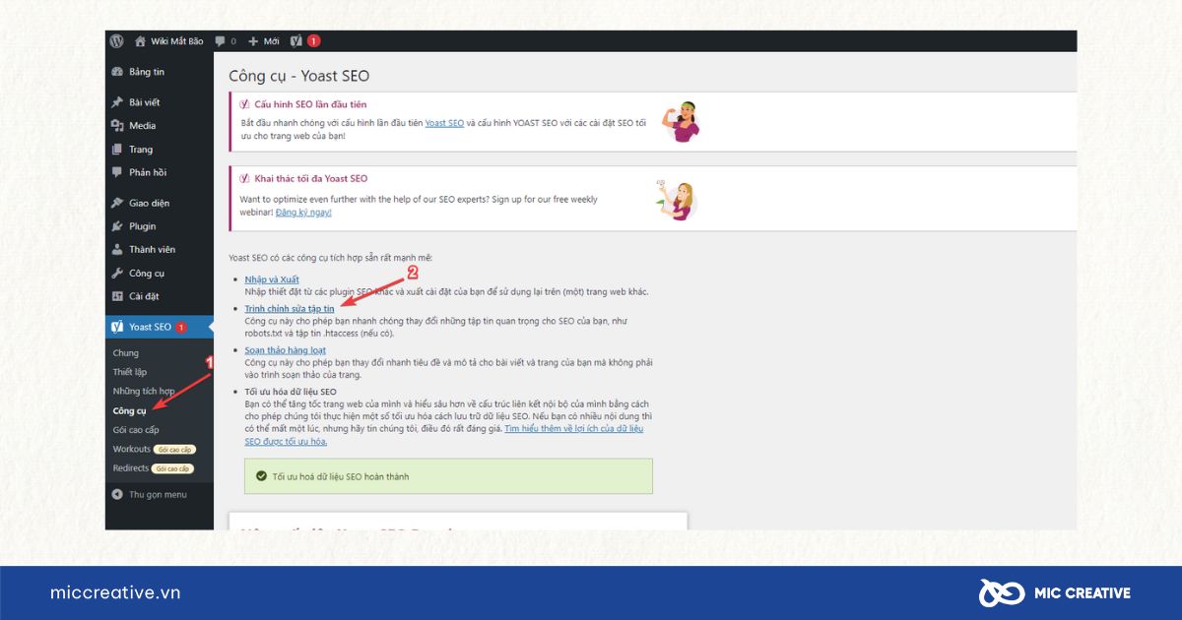Click the Công cụ - Yoast SEO page title
Screen dimensions: 1182x620
coord(299,76)
